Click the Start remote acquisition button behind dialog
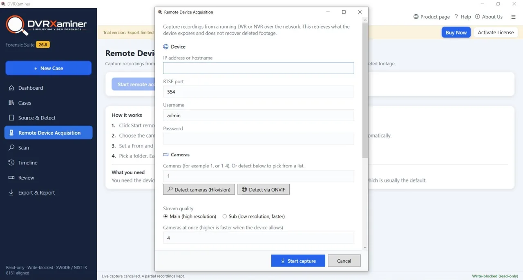The image size is (523, 280). pos(134,84)
